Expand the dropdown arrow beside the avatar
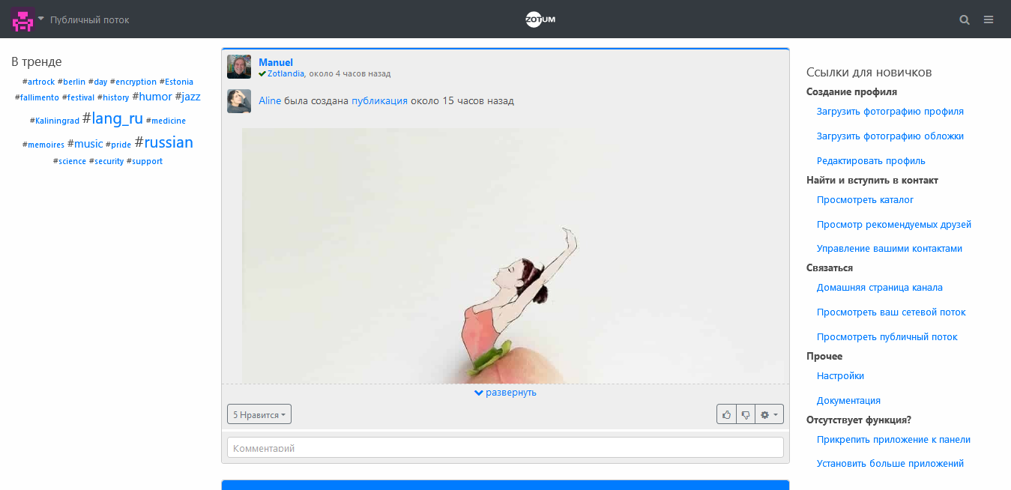 click(40, 19)
